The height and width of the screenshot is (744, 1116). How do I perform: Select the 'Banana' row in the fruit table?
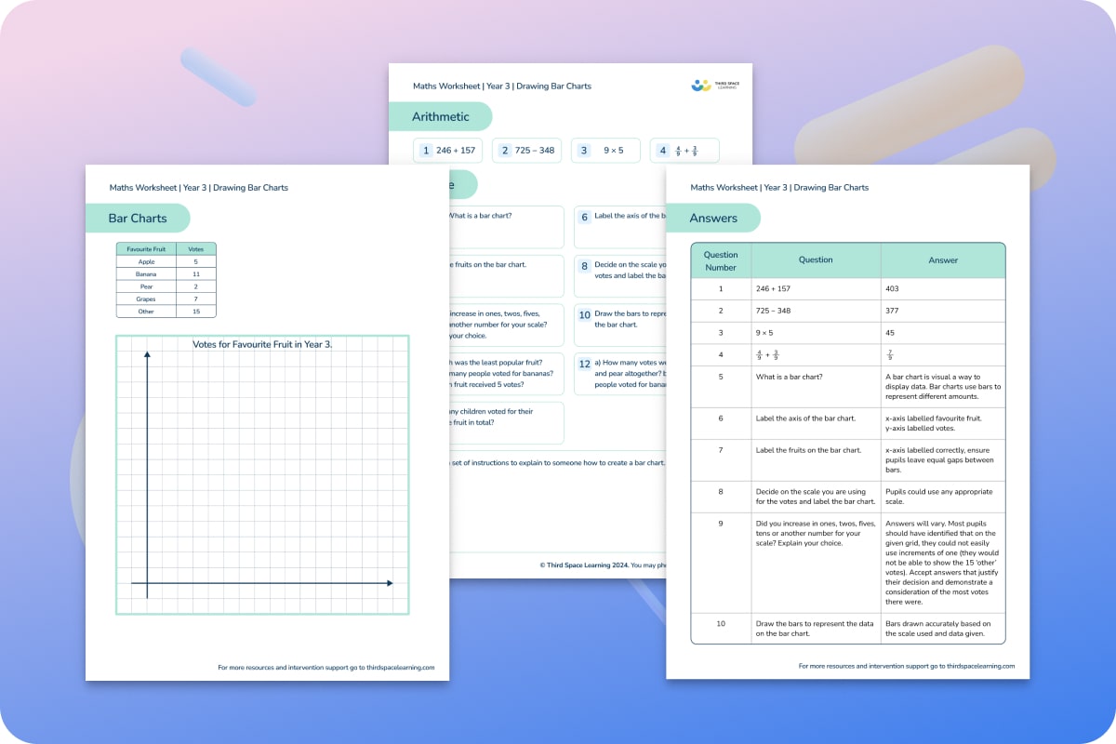coord(166,274)
